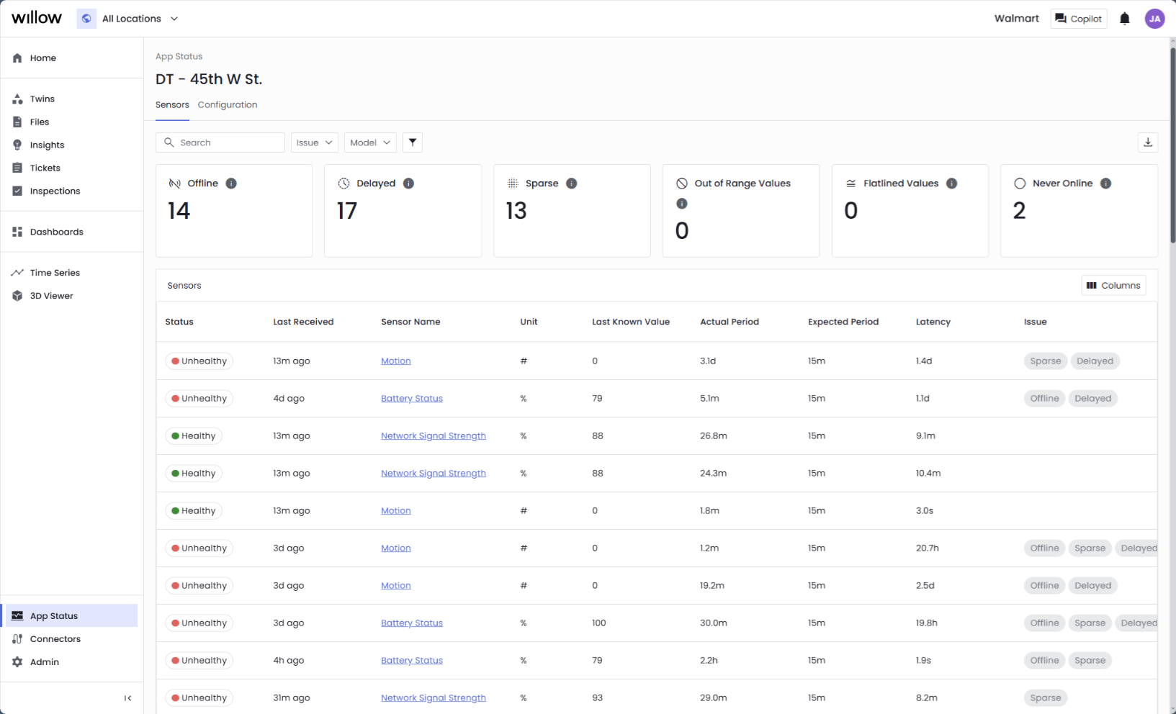1176x714 pixels.
Task: Open the filter funnel icon near Search
Action: (x=412, y=142)
